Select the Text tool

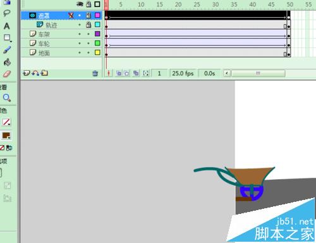tap(6, 26)
